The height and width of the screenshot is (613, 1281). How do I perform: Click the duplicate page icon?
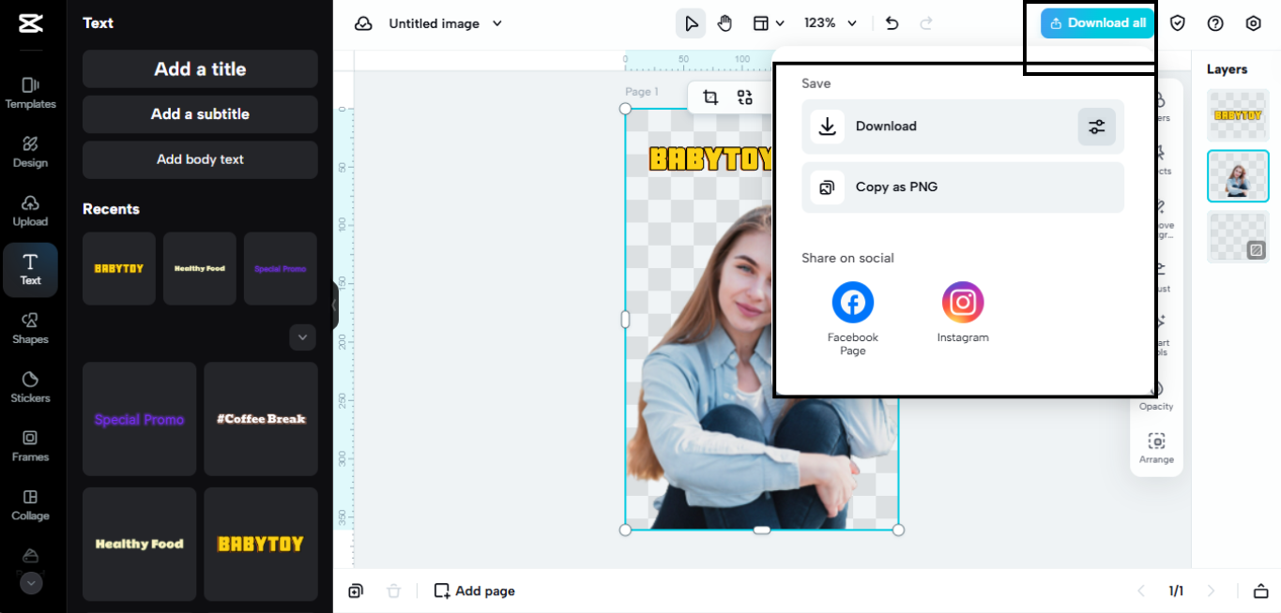(x=356, y=591)
